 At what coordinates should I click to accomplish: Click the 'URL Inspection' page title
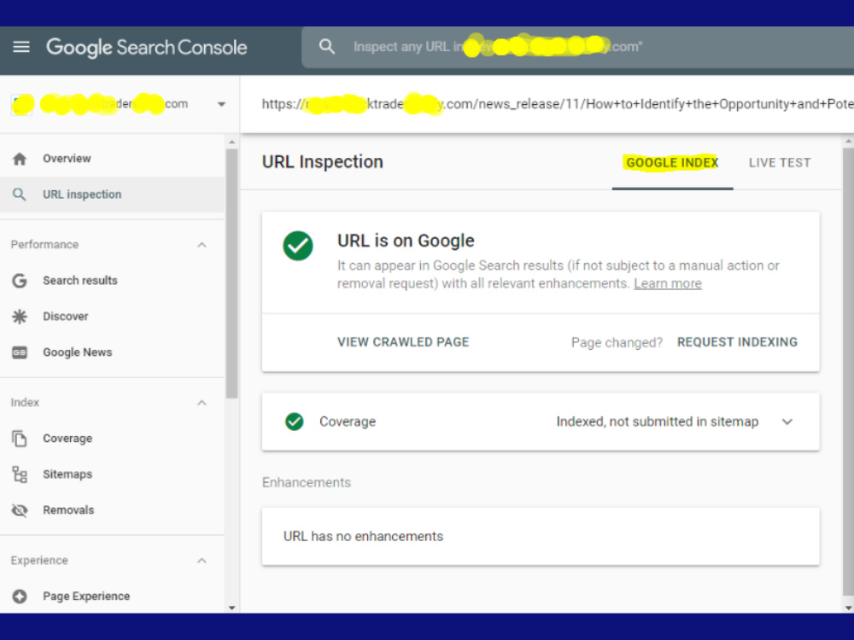click(x=323, y=161)
